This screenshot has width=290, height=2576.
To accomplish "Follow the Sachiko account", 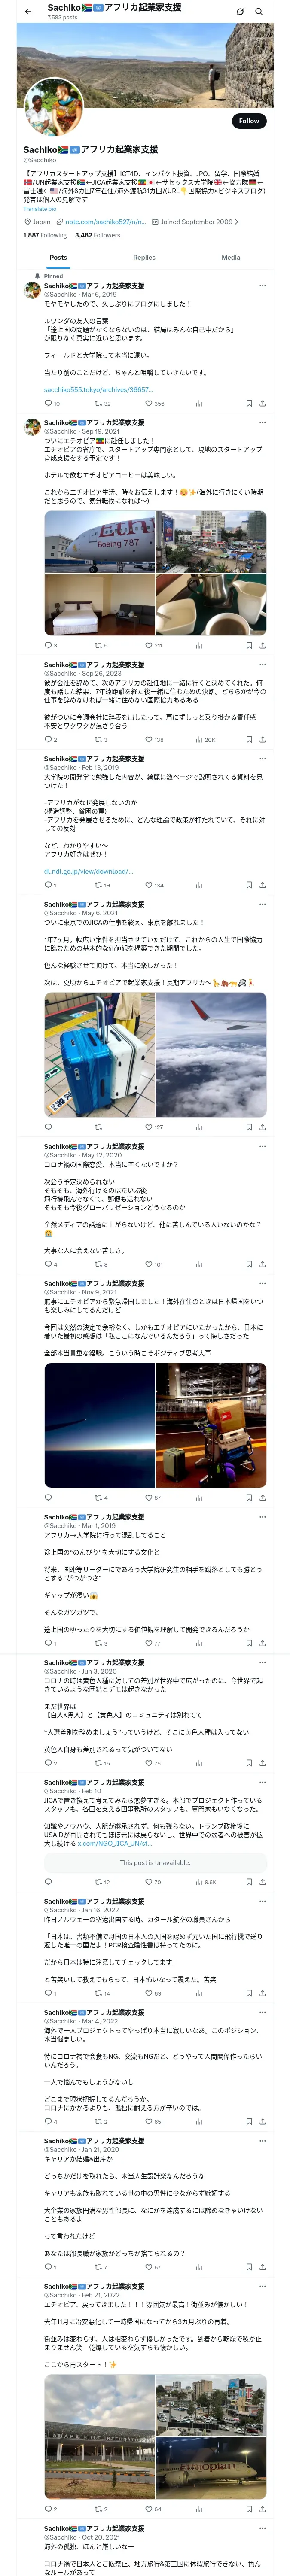I will [249, 121].
